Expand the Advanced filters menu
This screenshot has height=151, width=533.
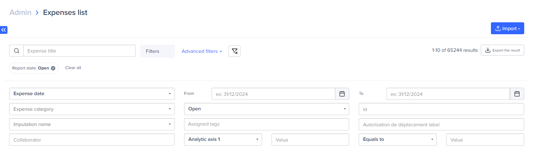pos(201,51)
